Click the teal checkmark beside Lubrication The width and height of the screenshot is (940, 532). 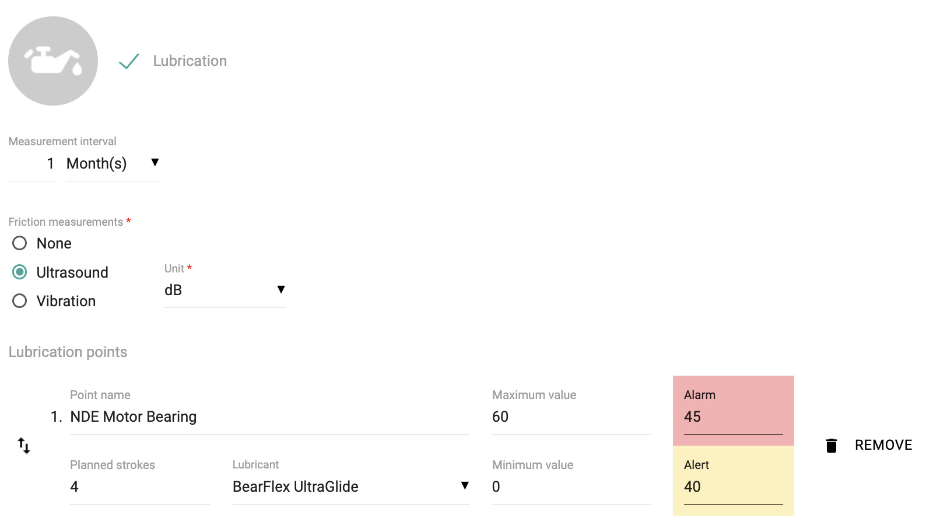pos(129,61)
